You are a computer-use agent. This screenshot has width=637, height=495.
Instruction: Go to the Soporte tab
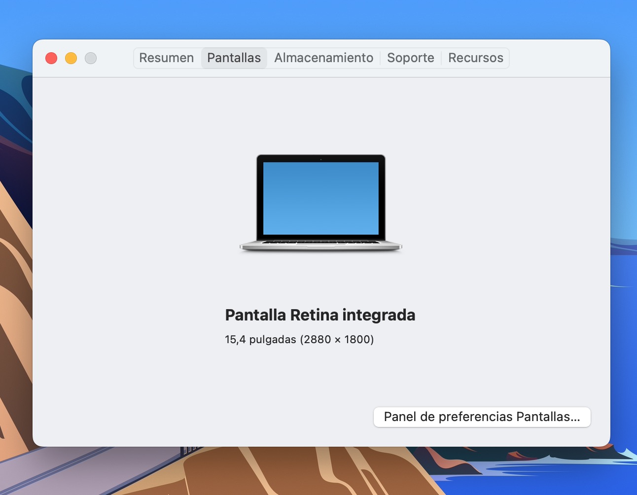pyautogui.click(x=410, y=58)
